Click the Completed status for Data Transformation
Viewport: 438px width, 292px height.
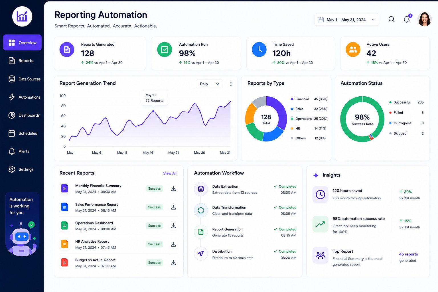(285, 208)
